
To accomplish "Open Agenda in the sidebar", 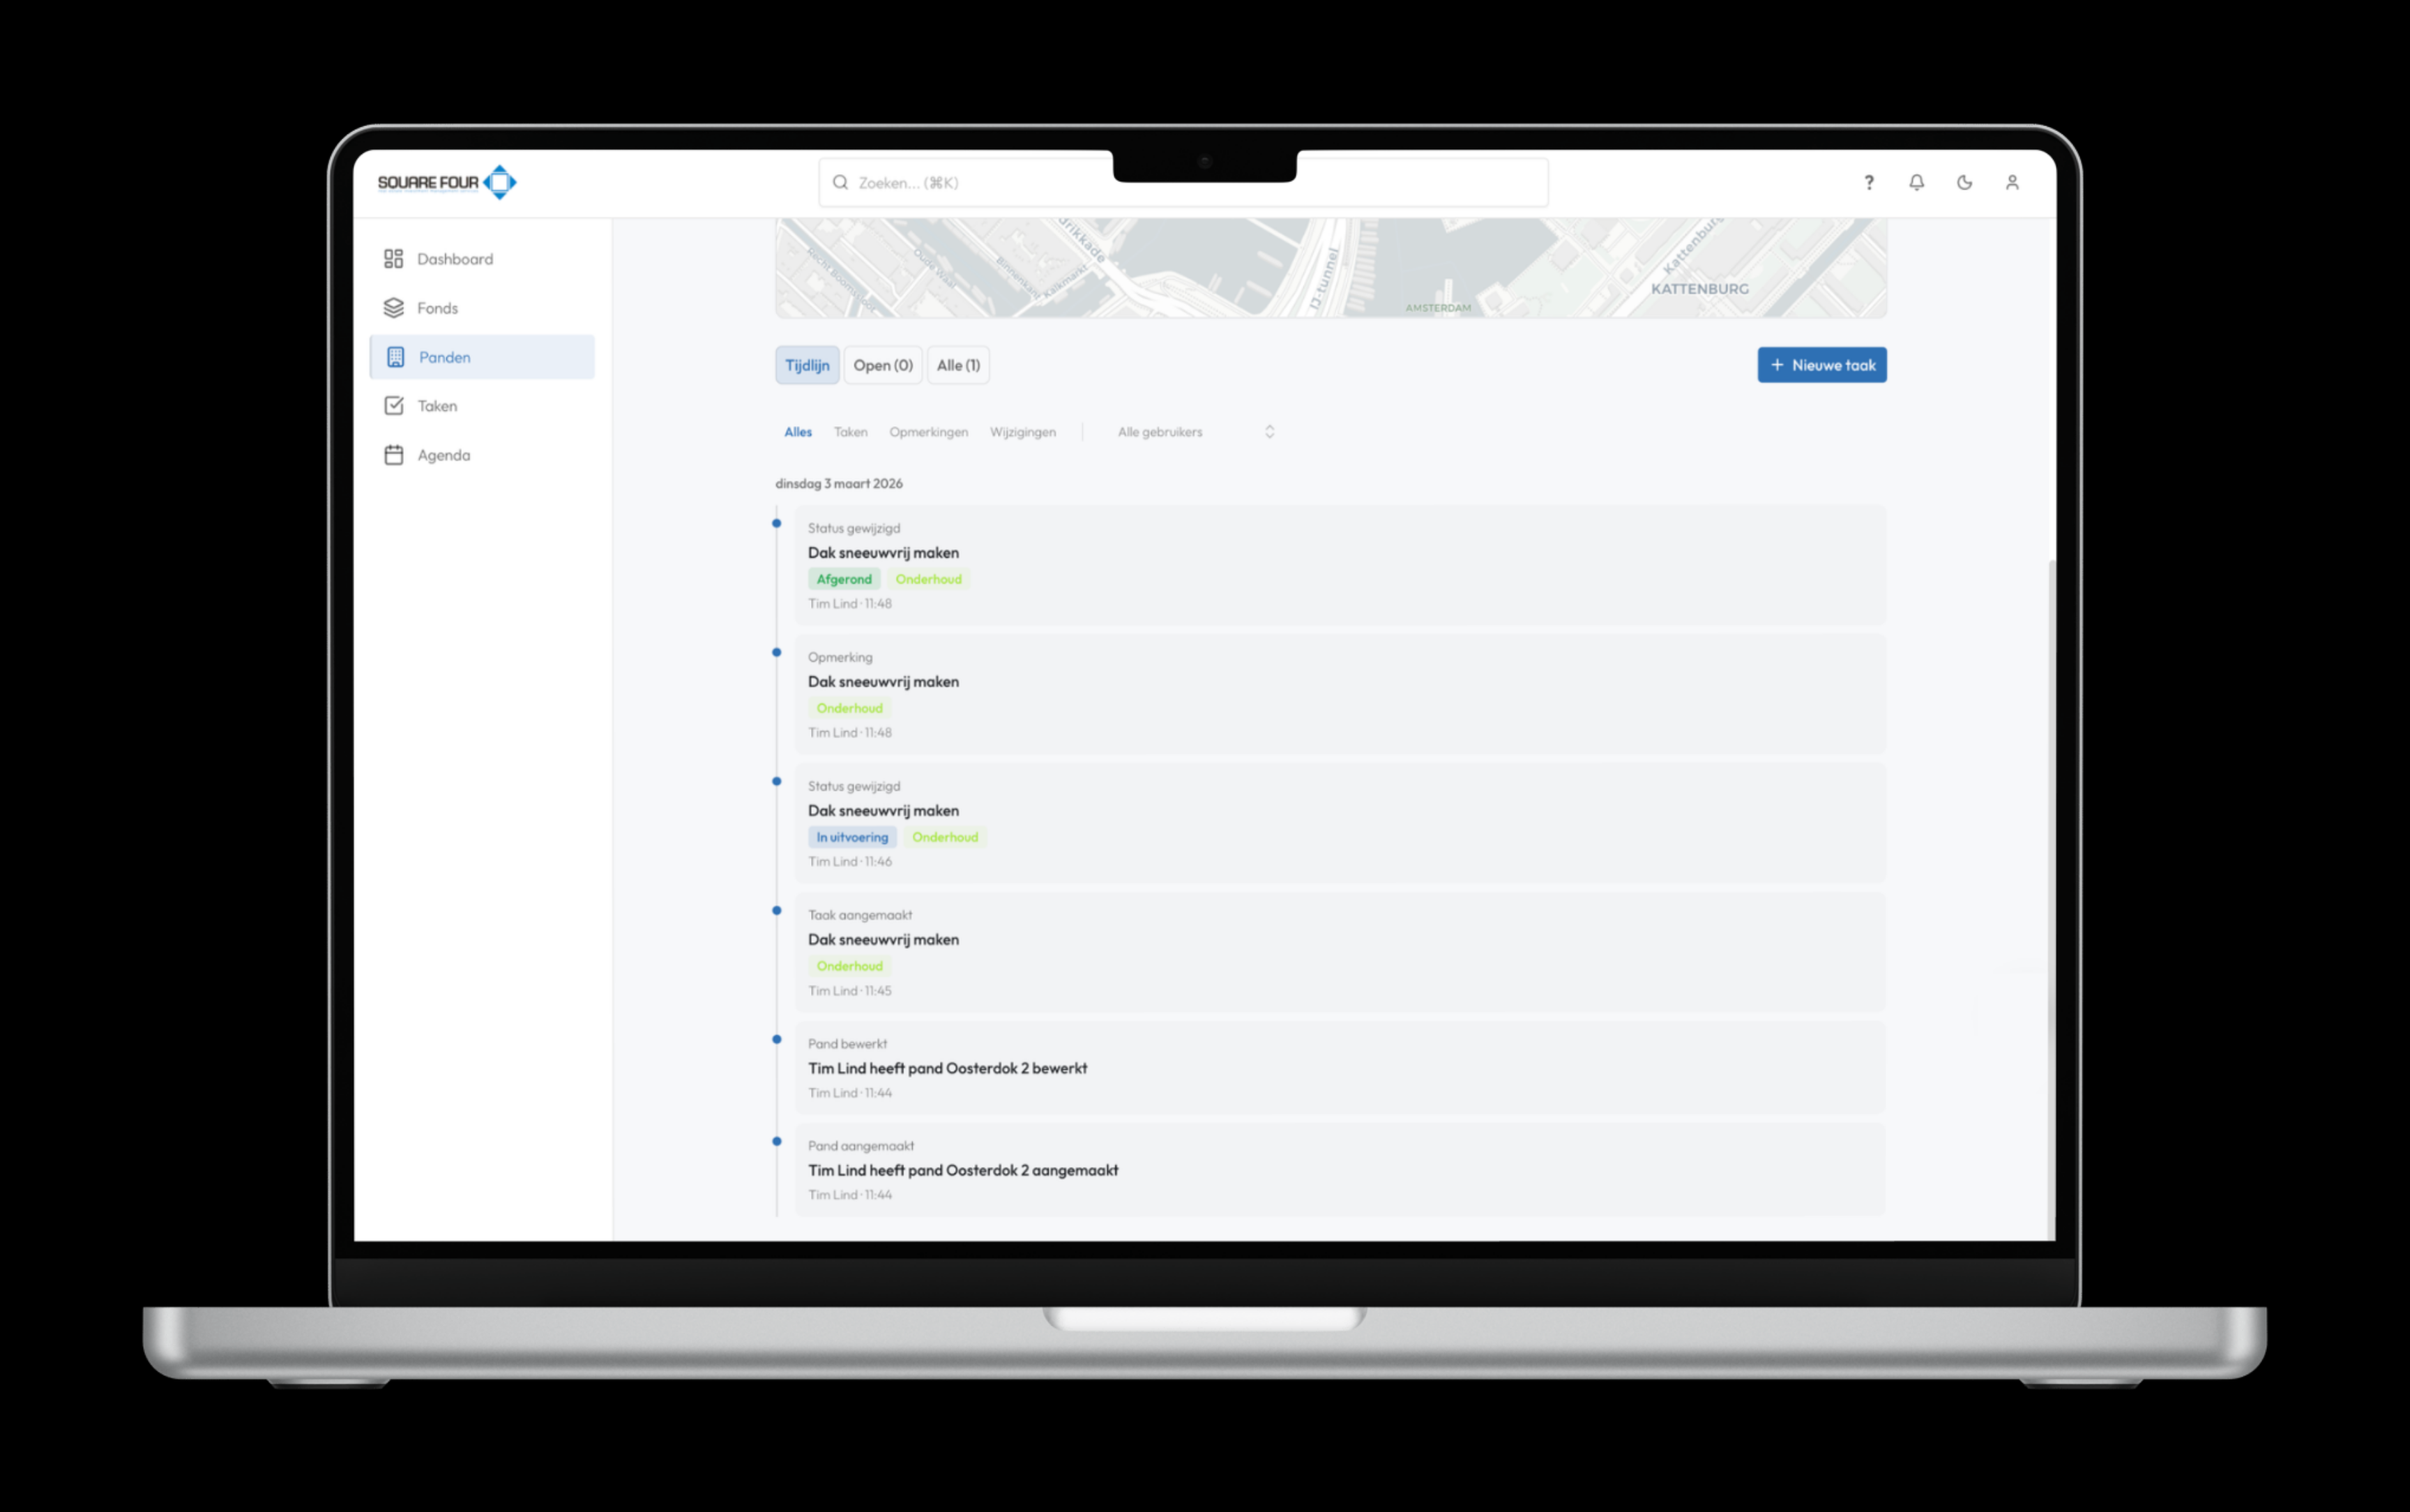I will 482,455.
